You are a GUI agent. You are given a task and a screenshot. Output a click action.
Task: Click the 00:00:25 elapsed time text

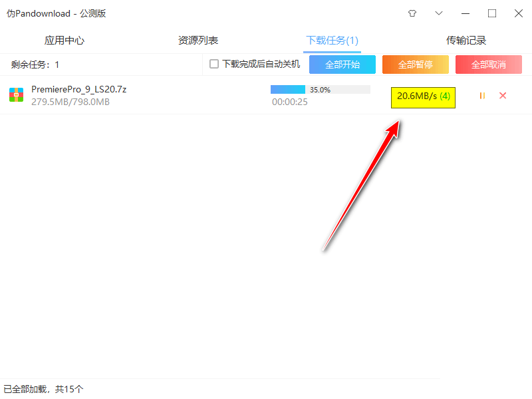289,102
